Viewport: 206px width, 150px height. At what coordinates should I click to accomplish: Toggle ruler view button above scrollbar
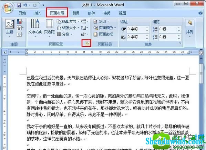coord(201,53)
